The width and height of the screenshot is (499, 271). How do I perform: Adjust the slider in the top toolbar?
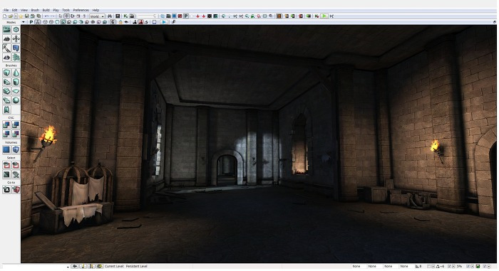click(x=148, y=16)
